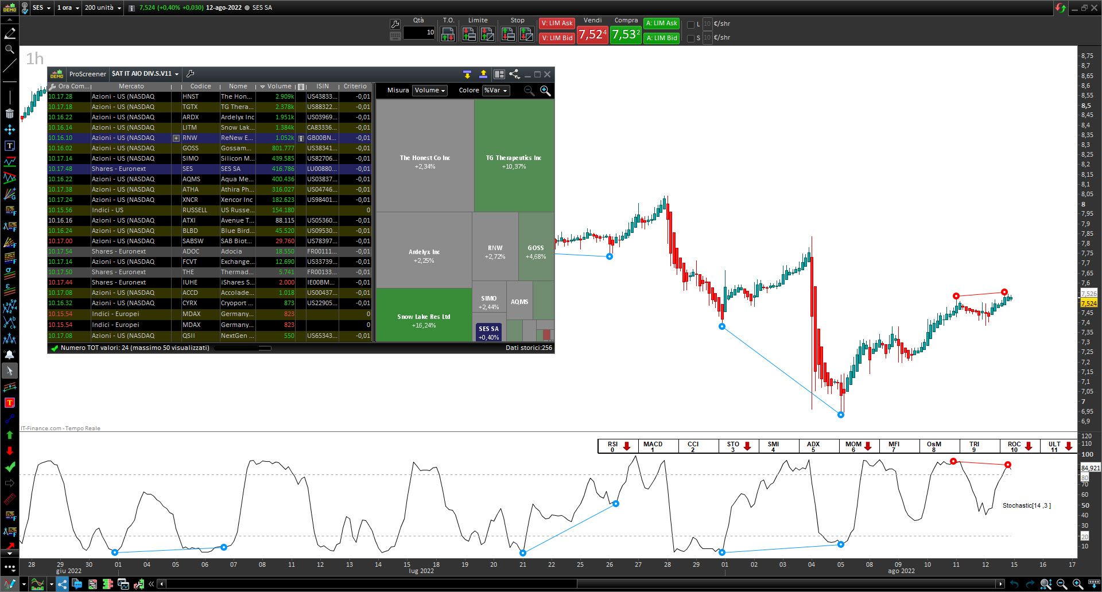Viewport: 1102px width, 592px height.
Task: Toggle the ULT indicator signal
Action: click(1060, 446)
